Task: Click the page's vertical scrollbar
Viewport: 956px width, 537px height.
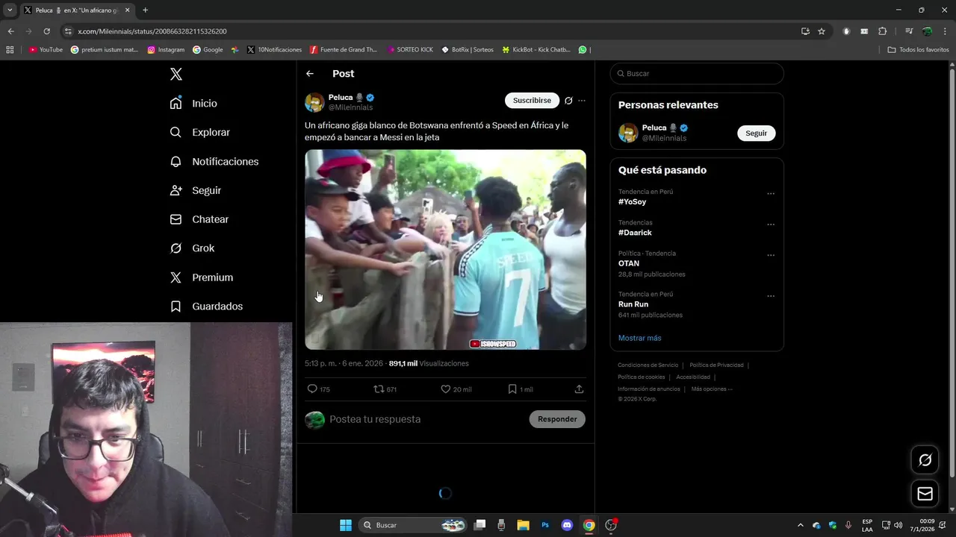Action: pyautogui.click(x=952, y=272)
